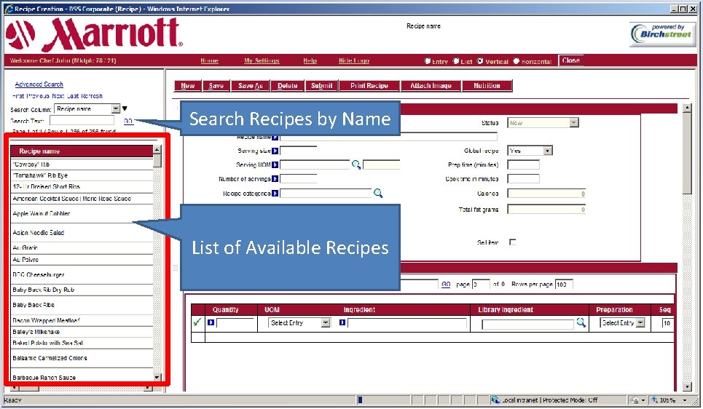
Task: Click the blue arrow beside Recipe categories
Action: (x=275, y=193)
